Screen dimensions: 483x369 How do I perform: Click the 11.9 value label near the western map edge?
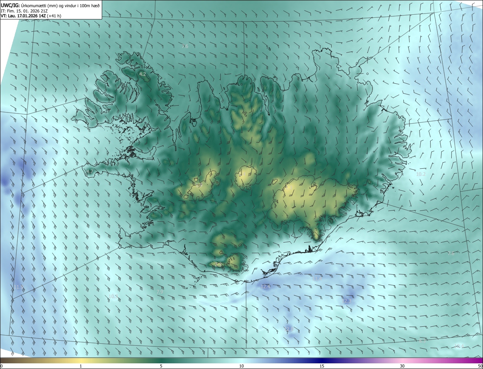point(18,288)
